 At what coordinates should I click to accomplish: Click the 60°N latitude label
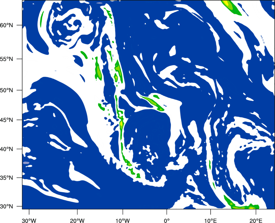pos(7,25)
